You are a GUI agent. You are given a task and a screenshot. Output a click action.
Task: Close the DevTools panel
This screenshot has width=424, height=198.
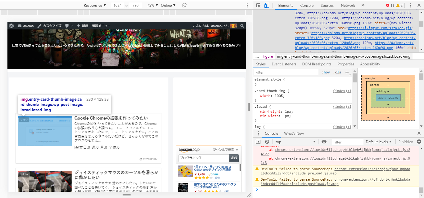419,6
